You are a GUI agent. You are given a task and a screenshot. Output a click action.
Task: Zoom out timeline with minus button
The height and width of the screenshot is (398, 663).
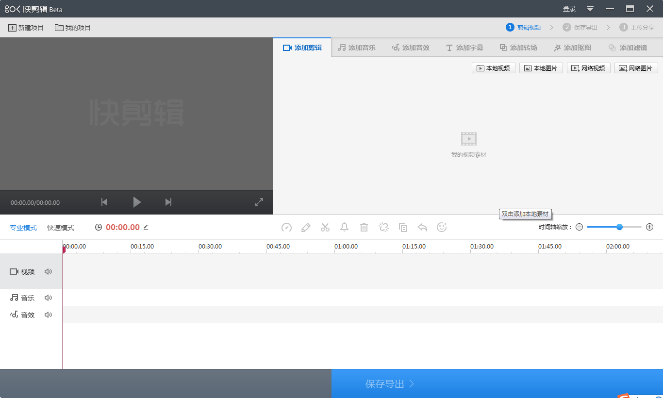(579, 227)
